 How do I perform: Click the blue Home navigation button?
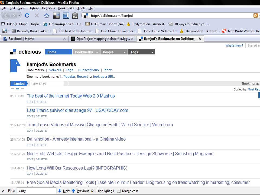point(58,52)
